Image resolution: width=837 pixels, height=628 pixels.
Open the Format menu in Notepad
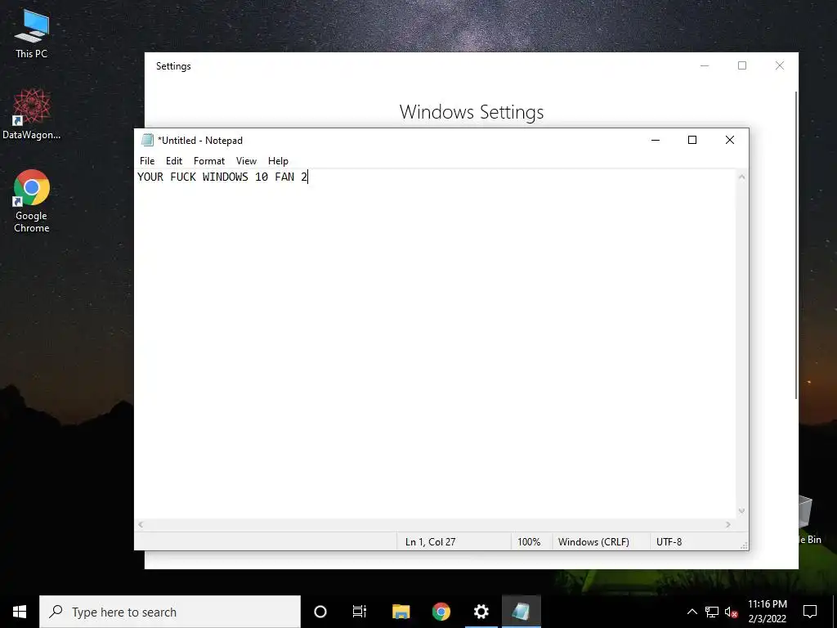coord(208,161)
